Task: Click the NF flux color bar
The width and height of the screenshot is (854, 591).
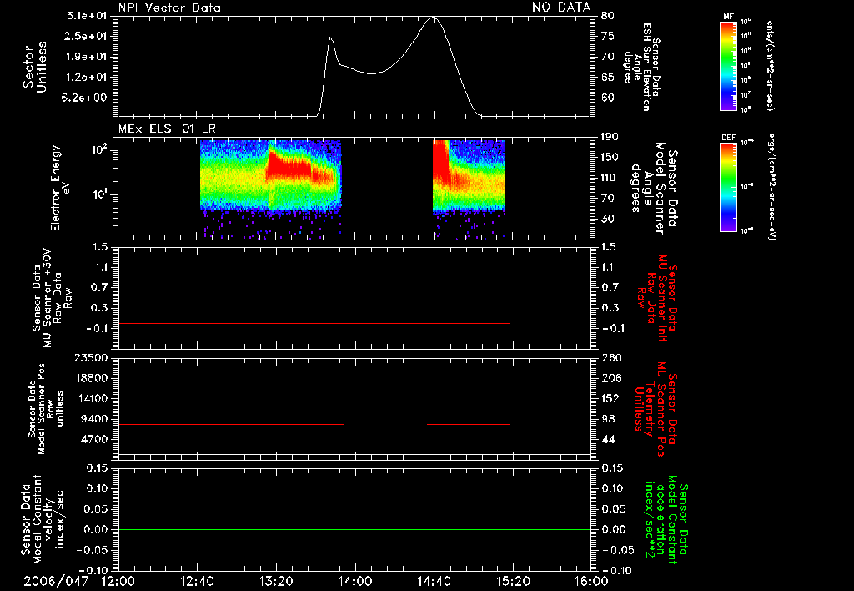Action: (728, 66)
